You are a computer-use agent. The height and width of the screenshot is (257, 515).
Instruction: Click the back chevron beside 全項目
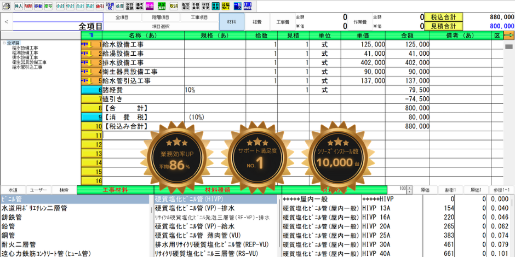point(6,22)
